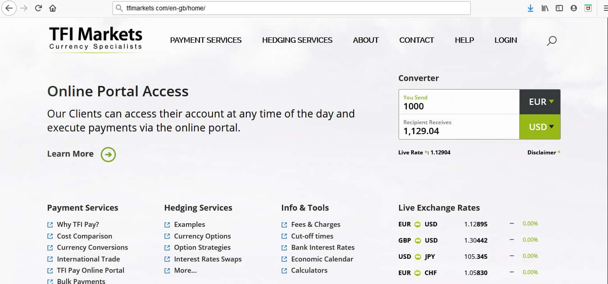Click the Disclaimer link under converter

click(x=541, y=153)
